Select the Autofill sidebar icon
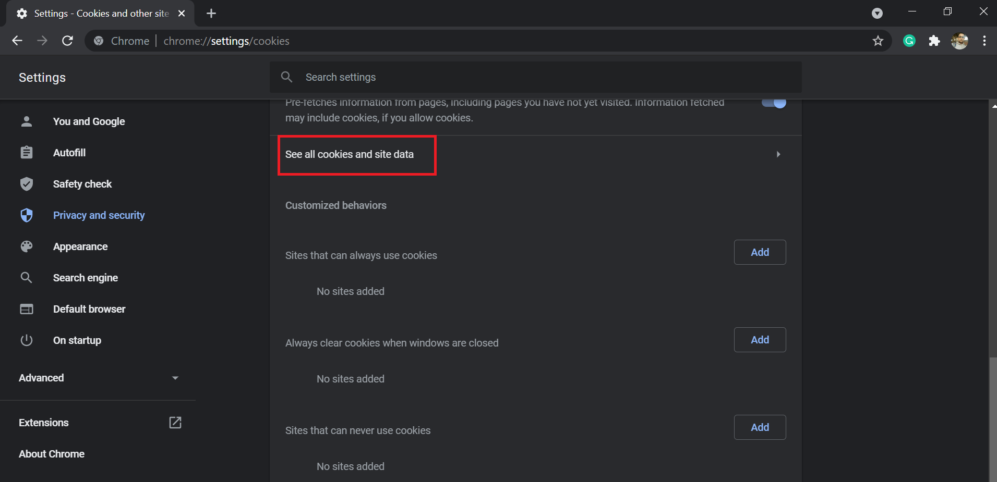 tap(26, 152)
